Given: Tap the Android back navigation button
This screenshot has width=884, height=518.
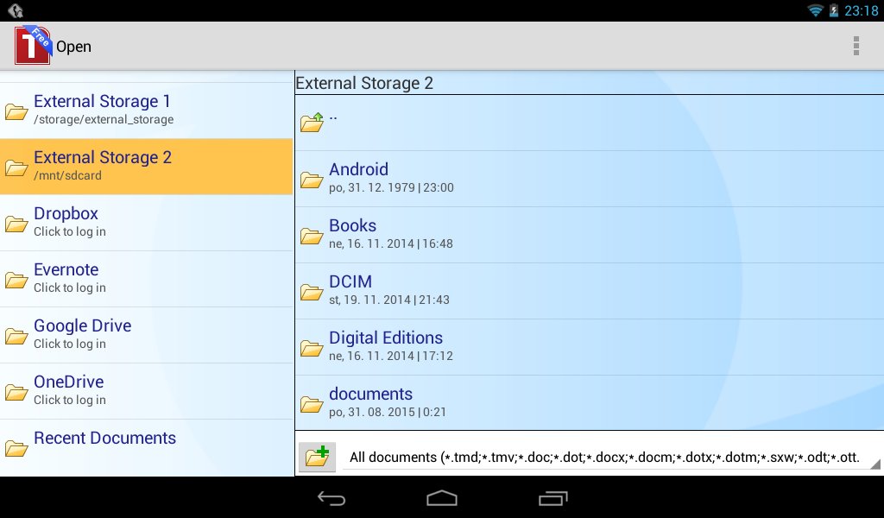Looking at the screenshot, I should pos(331,497).
